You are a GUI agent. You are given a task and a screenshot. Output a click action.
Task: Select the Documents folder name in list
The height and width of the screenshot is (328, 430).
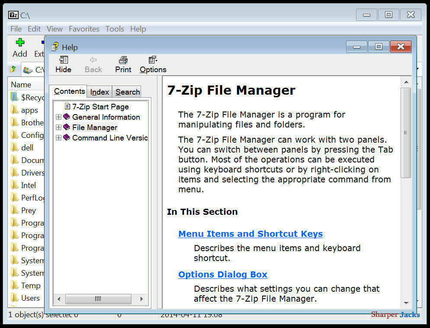pos(32,160)
